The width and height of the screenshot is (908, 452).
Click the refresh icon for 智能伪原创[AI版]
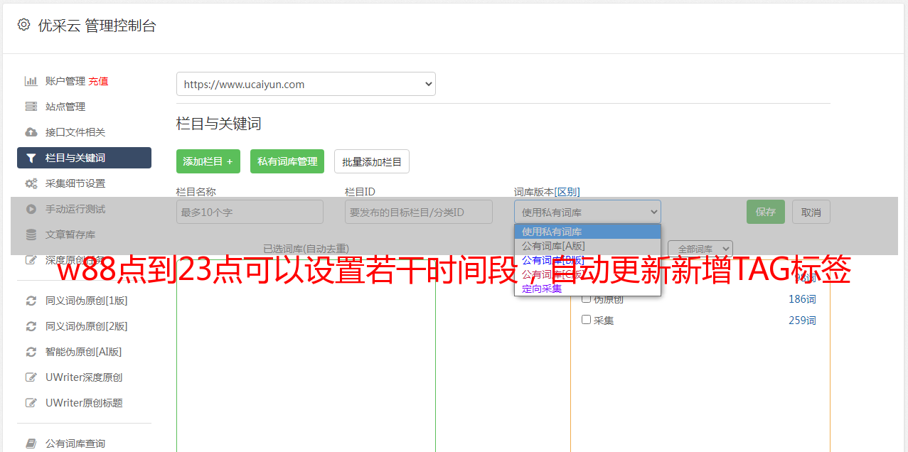[31, 352]
